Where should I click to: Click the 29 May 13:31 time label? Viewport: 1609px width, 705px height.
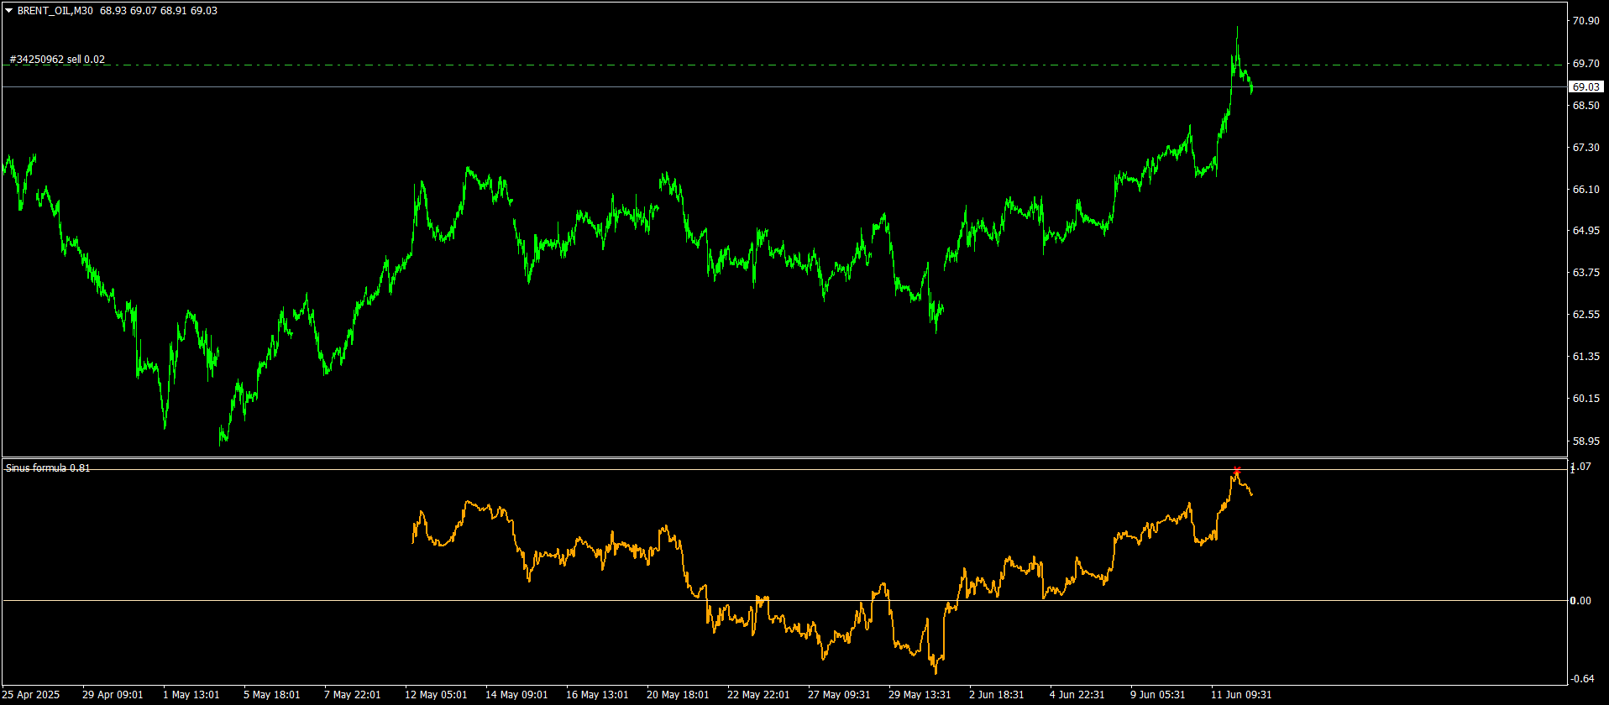(x=920, y=695)
